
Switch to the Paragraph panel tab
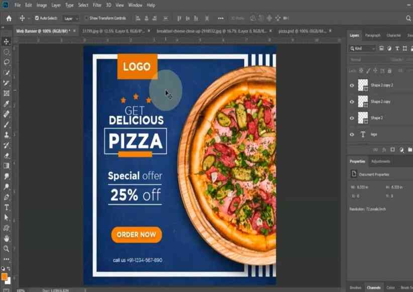coord(372,35)
